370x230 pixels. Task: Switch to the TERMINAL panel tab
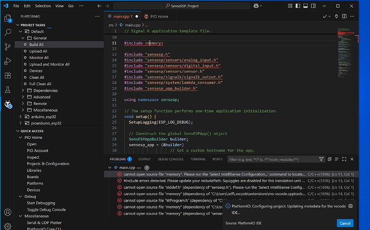pyautogui.click(x=198, y=159)
